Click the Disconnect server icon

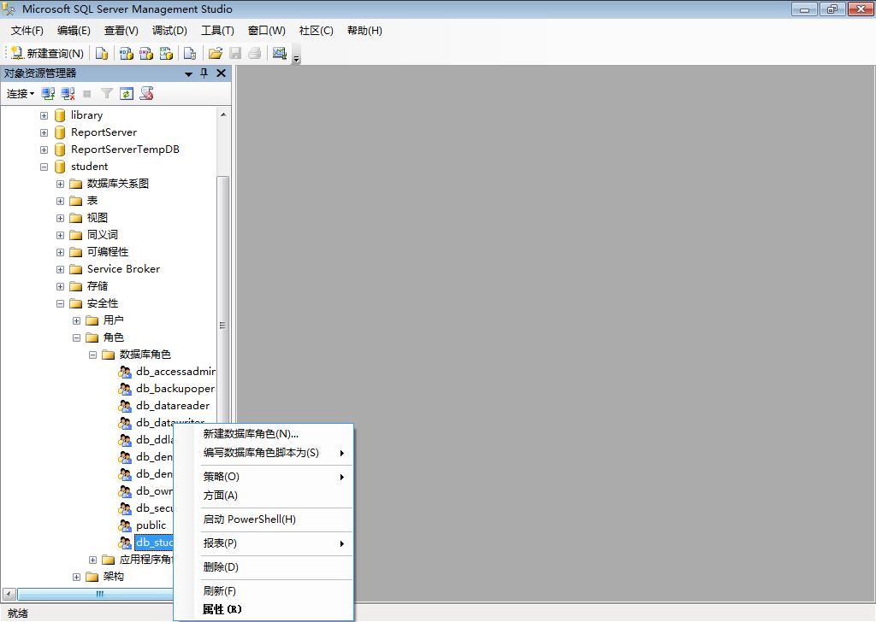coord(68,94)
